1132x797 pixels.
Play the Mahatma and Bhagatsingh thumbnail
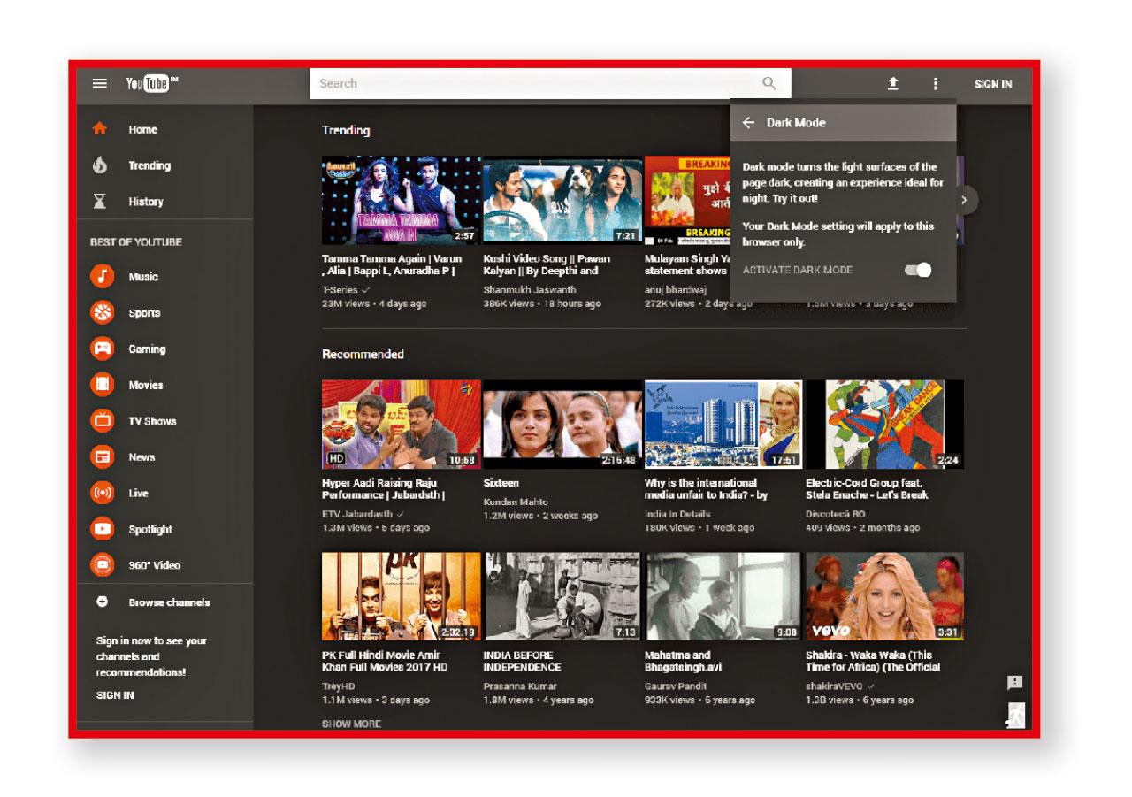[x=723, y=596]
